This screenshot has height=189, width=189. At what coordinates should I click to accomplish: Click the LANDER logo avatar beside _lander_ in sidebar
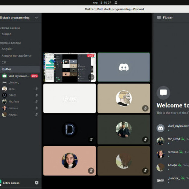(5, 82)
